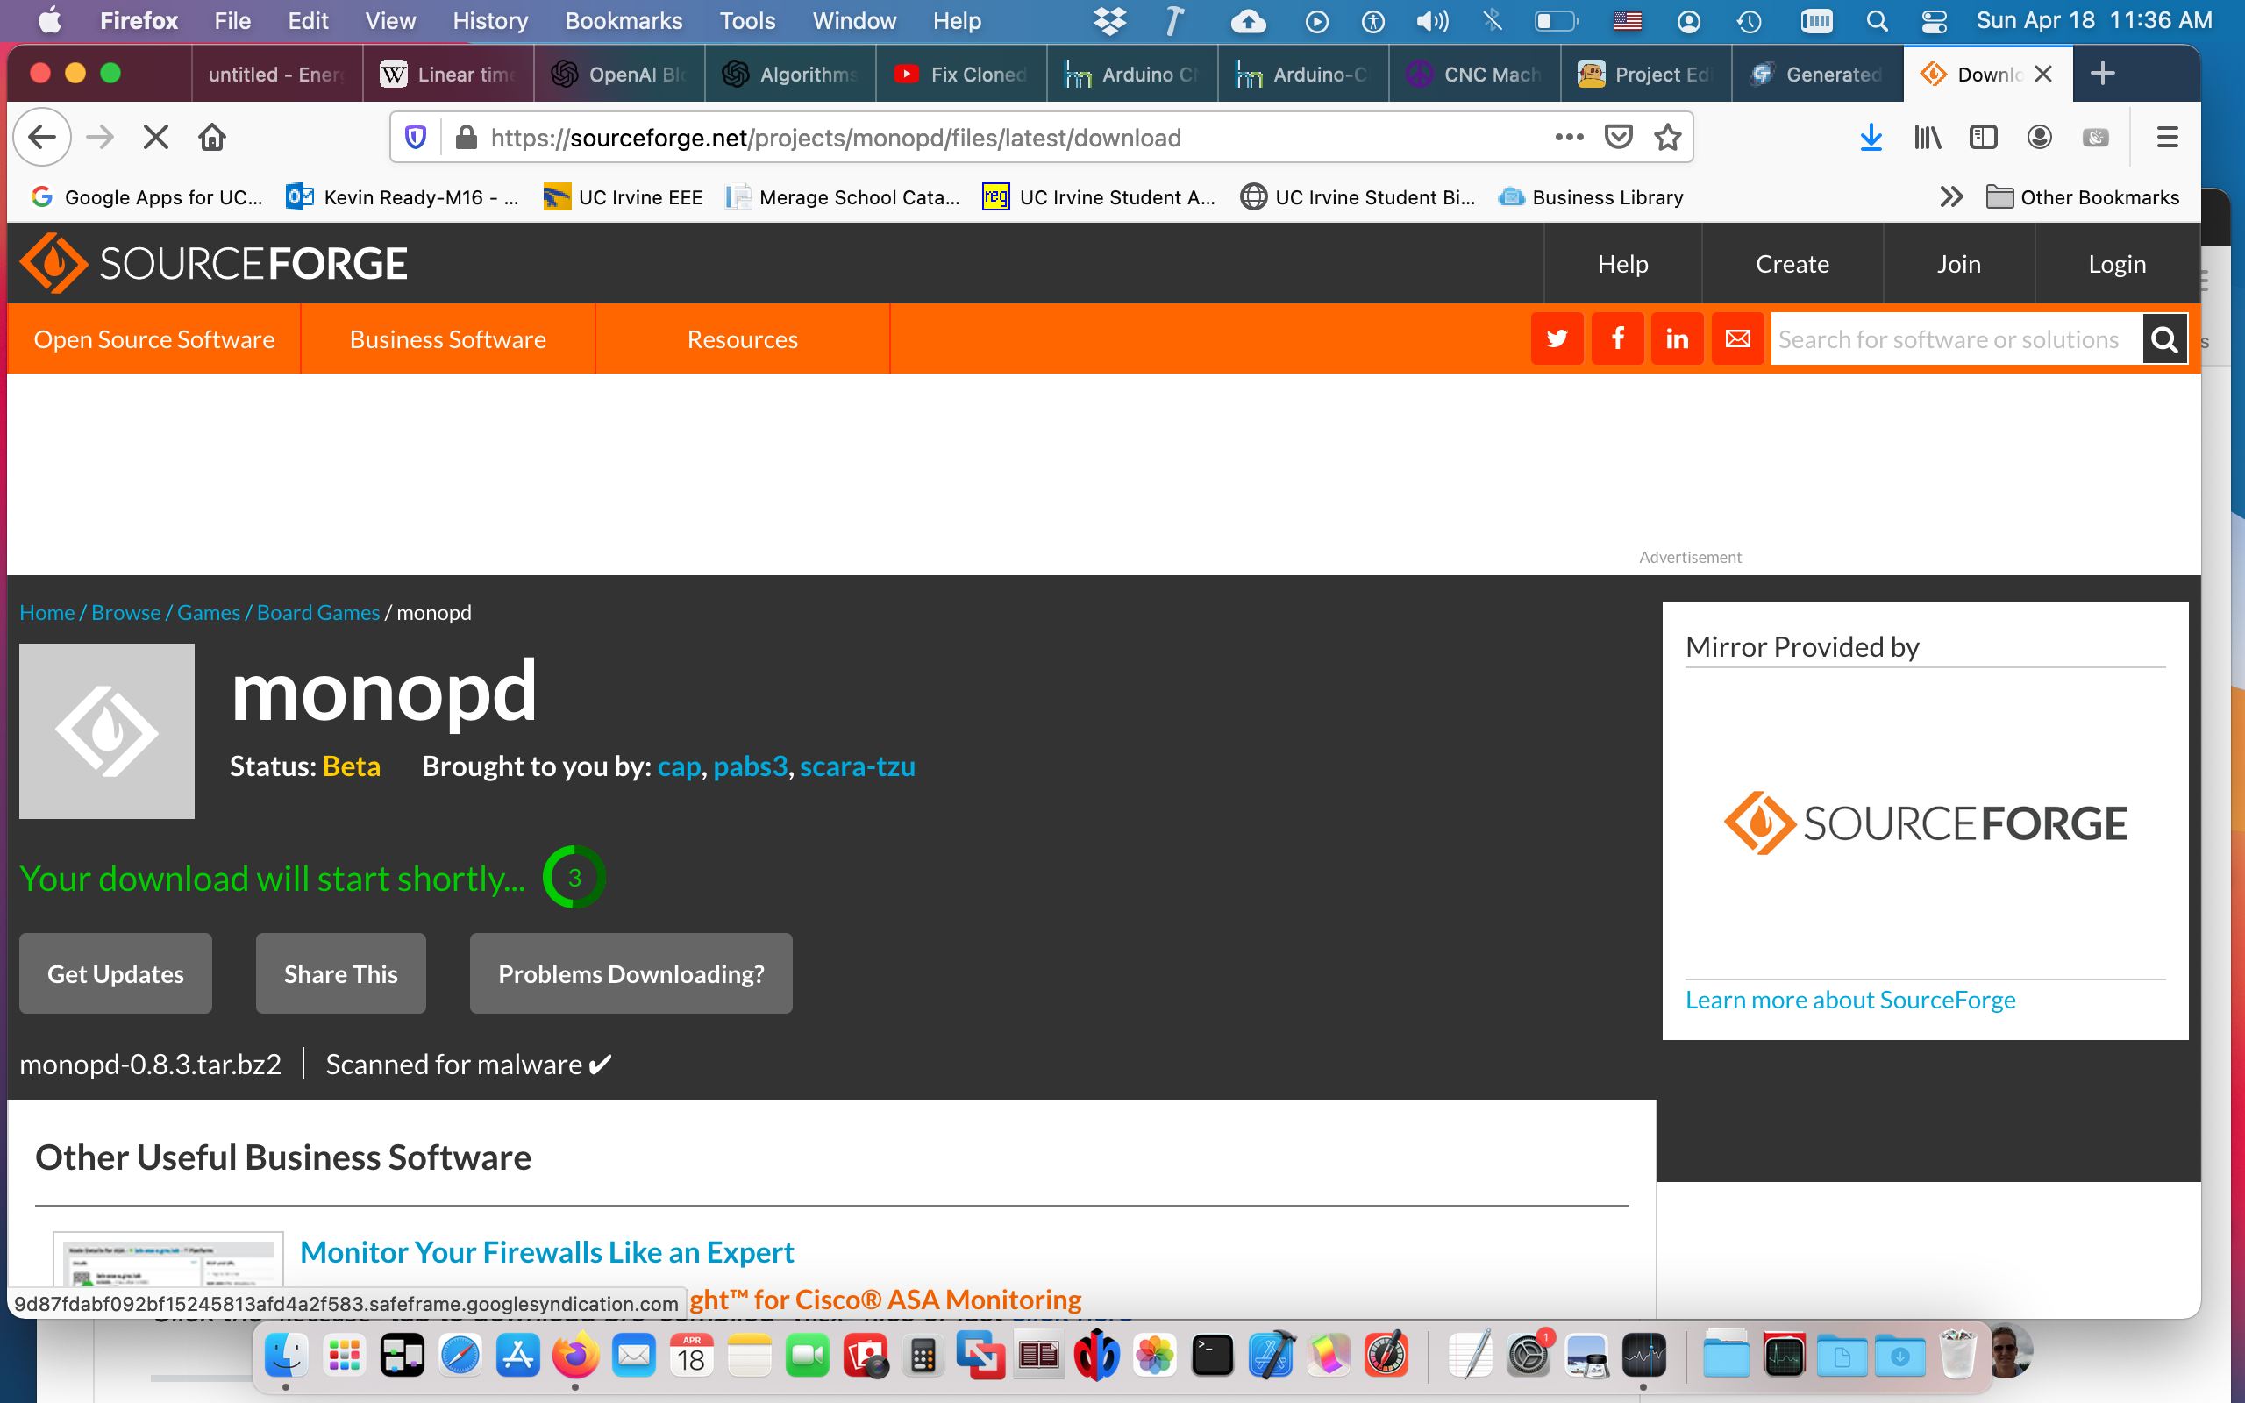Open tracking protection shield in address bar

coord(416,138)
